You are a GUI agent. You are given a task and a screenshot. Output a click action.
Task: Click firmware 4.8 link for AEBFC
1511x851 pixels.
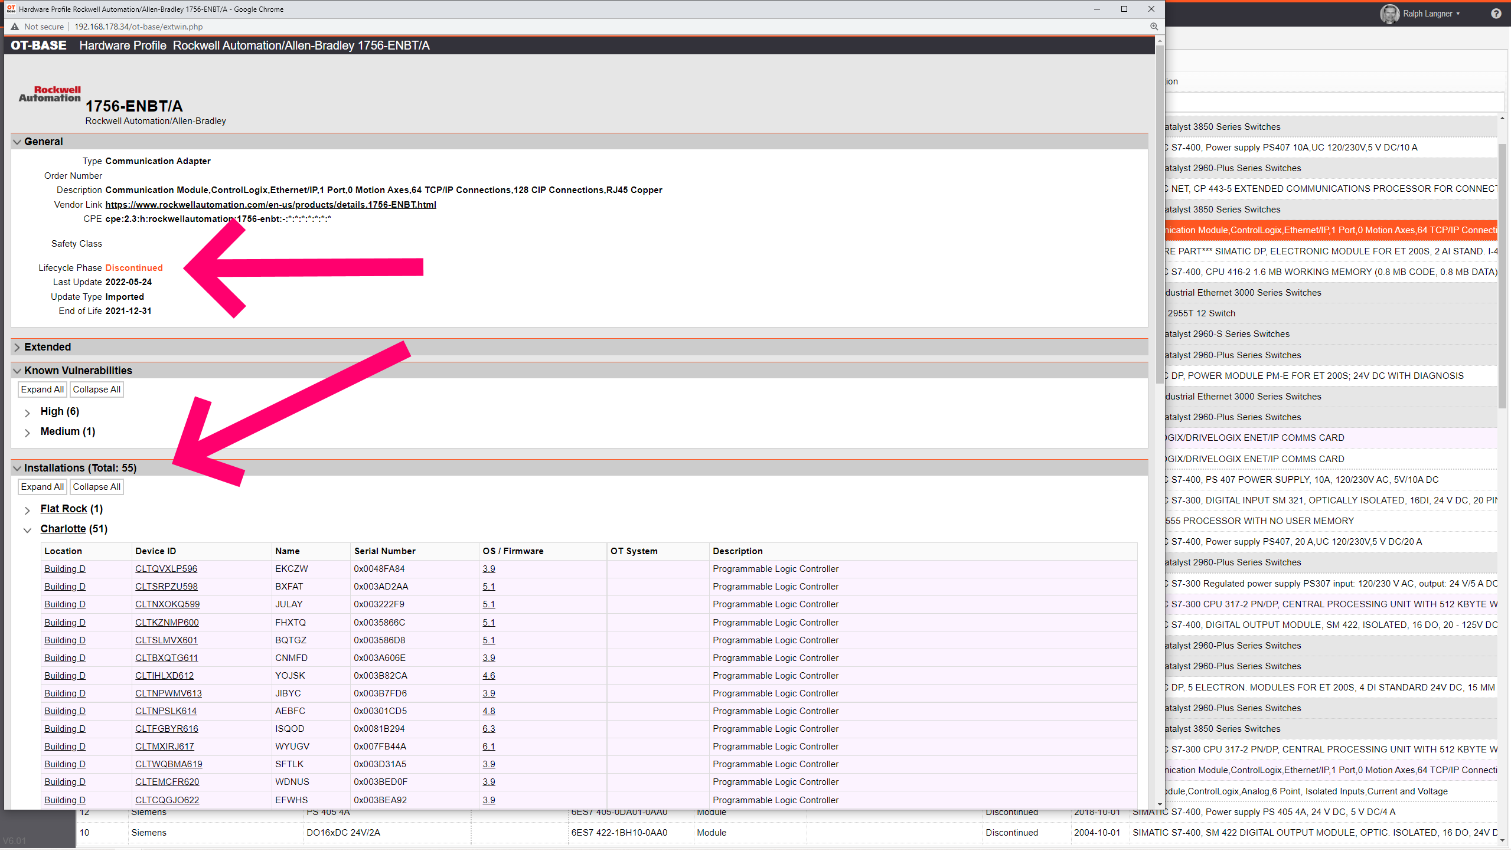point(489,711)
